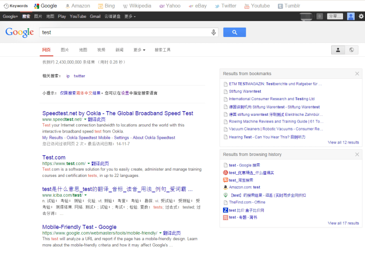
Task: Click Gmail in the black bar
Action: click(x=95, y=16)
